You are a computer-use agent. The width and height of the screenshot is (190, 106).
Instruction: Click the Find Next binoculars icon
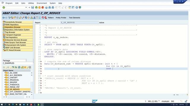click(53, 7)
